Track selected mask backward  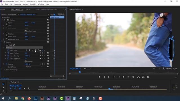(x=29, y=50)
